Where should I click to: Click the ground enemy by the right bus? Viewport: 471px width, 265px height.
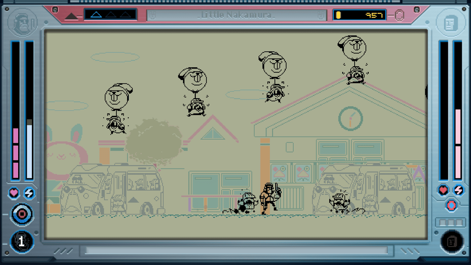[x=340, y=203]
